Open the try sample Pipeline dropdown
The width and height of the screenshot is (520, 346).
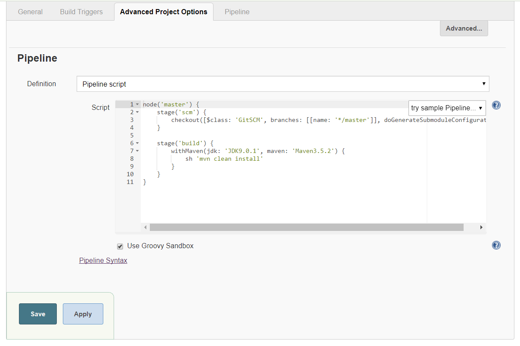tap(446, 108)
